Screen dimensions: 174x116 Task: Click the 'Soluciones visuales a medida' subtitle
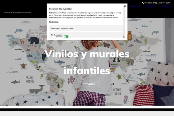click(87, 41)
